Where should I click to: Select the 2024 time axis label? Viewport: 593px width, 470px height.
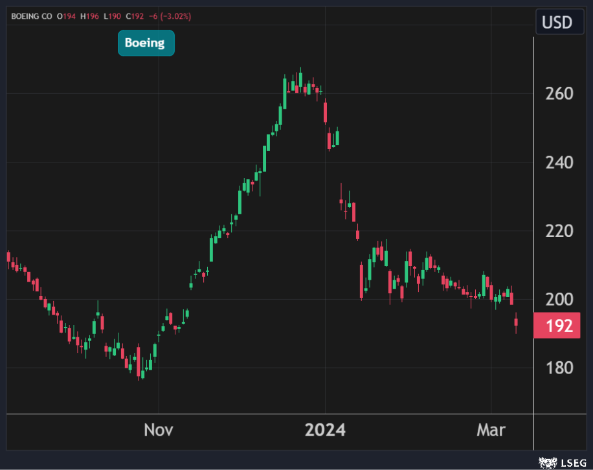click(325, 430)
